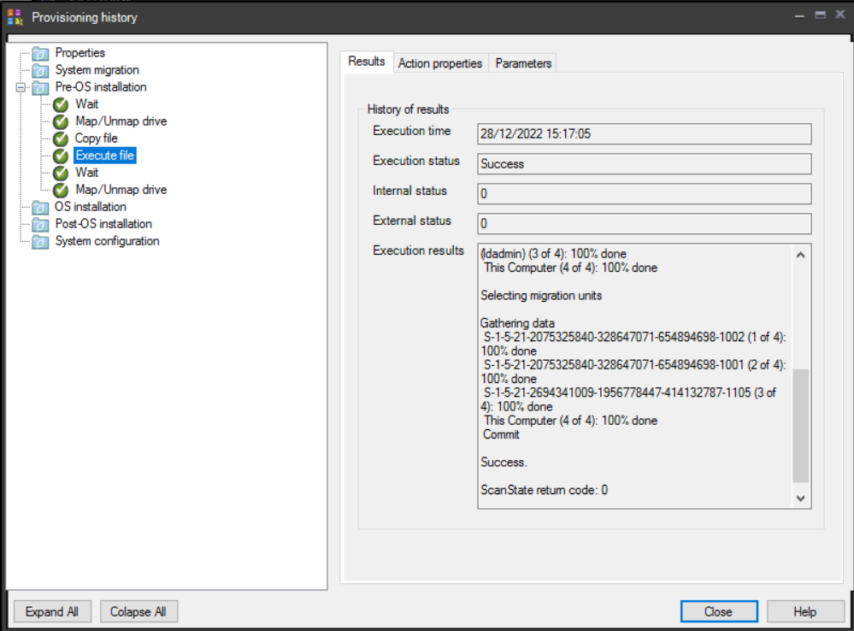
Task: Open Help from the dialog buttons
Action: tap(804, 611)
